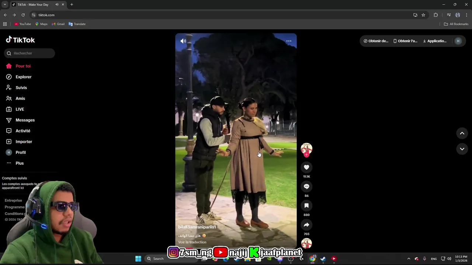Image resolution: width=472 pixels, height=265 pixels.
Task: Open the Windows Start menu
Action: point(138,258)
